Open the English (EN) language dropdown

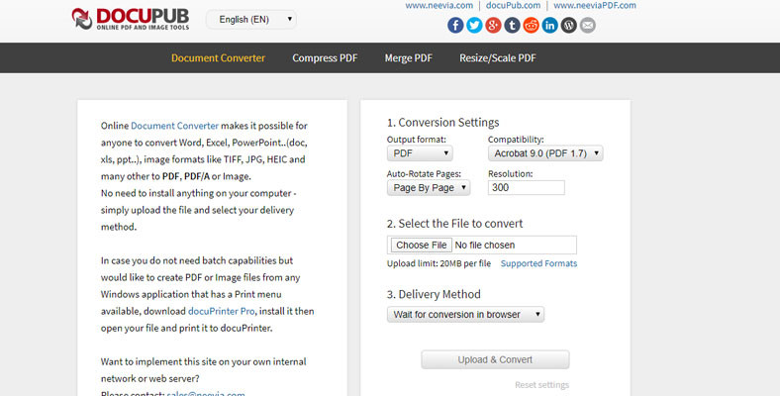251,20
